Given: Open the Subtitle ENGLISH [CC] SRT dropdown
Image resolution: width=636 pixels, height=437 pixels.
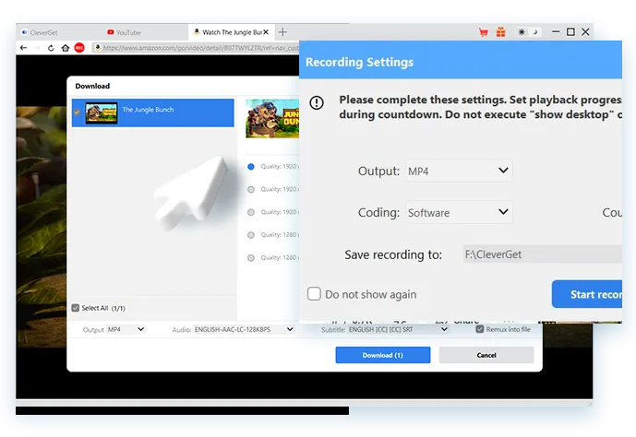Looking at the screenshot, I should tap(399, 329).
